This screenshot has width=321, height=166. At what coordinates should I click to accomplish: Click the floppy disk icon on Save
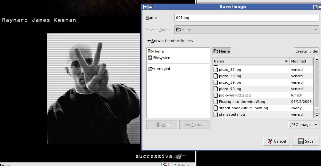click(301, 141)
